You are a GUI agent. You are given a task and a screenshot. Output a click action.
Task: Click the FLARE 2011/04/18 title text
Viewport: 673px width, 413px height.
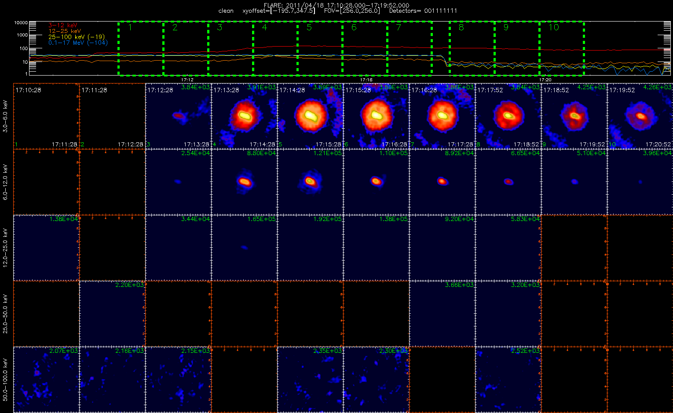pyautogui.click(x=336, y=5)
